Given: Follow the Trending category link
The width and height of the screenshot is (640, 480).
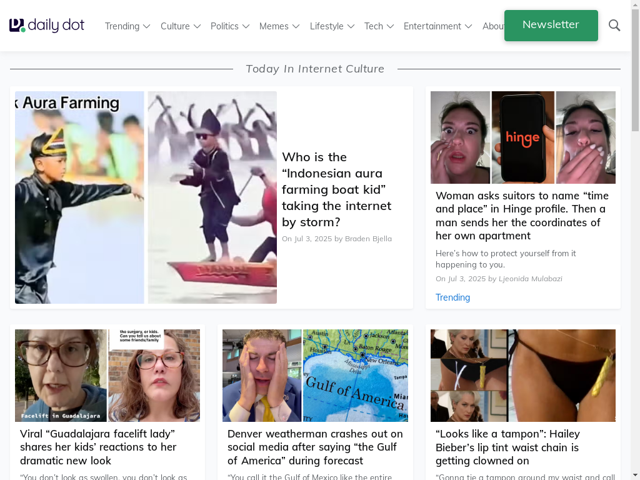Looking at the screenshot, I should point(452,297).
